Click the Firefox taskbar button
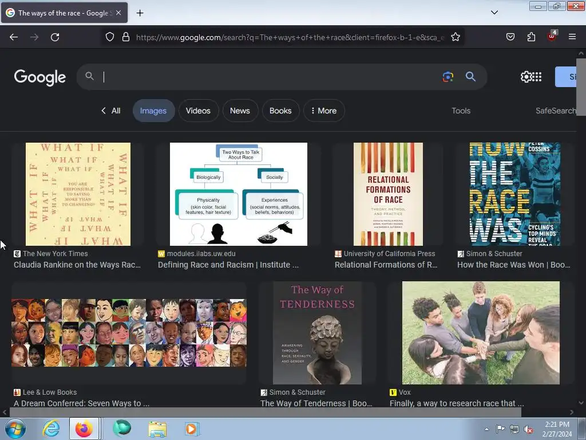Viewport: 586px width, 440px height. click(x=84, y=429)
